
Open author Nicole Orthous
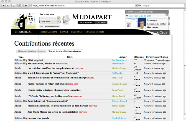point(119,118)
